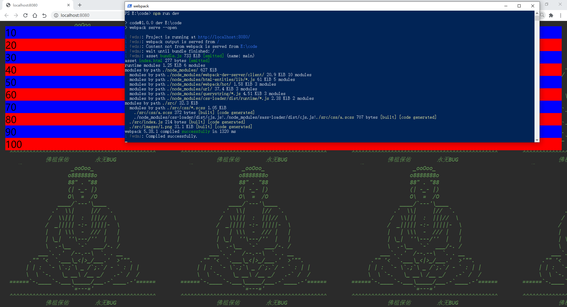Click the blue row labeled 50
This screenshot has height=307, width=567.
pos(65,82)
